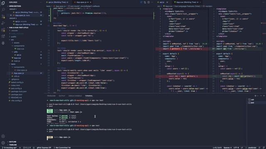The height and width of the screenshot is (149, 266).
Task: Click the open changes icon in editor toolbar
Action: click(x=145, y=2)
